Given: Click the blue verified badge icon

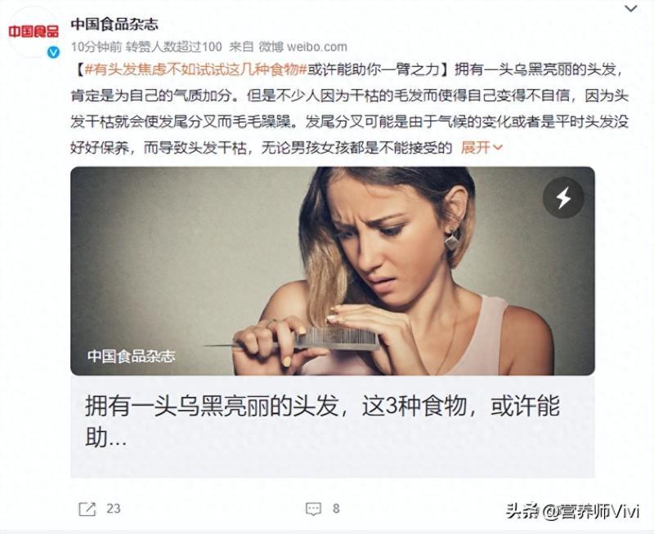Looking at the screenshot, I should [x=53, y=51].
